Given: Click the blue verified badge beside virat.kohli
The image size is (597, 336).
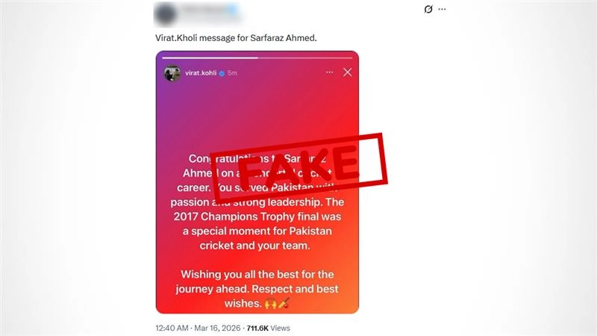Looking at the screenshot, I should coord(222,73).
